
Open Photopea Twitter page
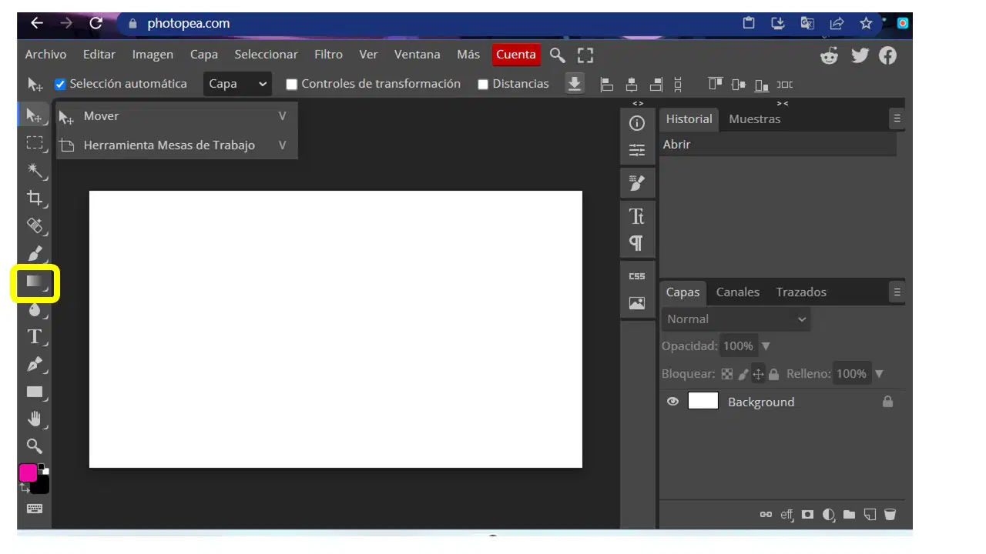pyautogui.click(x=860, y=55)
